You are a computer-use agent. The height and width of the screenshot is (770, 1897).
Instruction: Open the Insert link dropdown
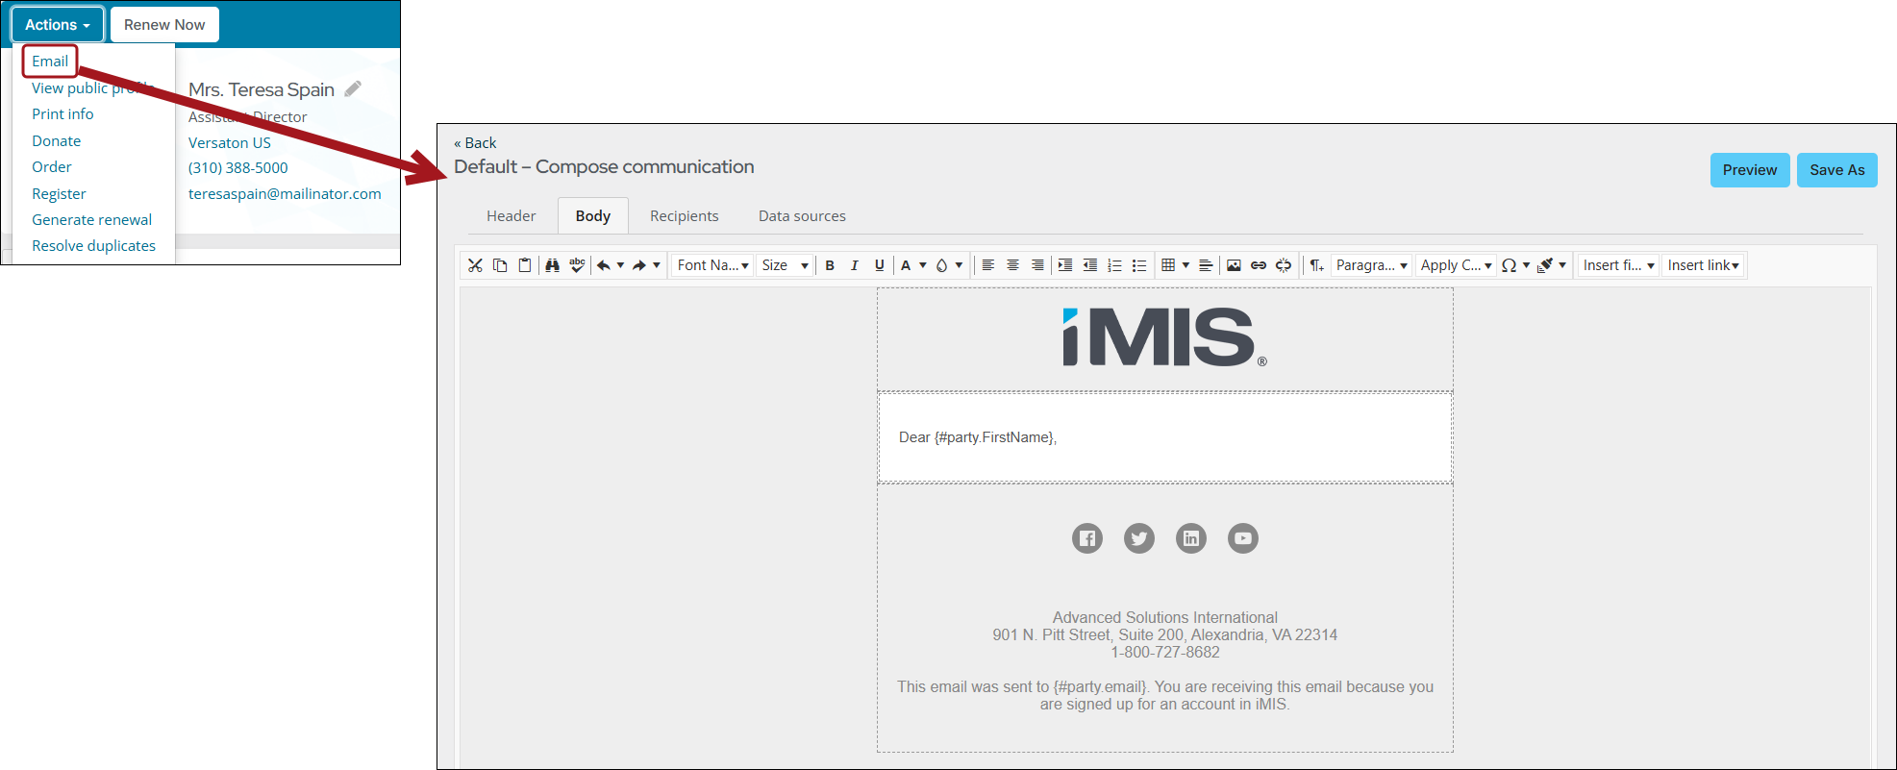[x=1703, y=265]
